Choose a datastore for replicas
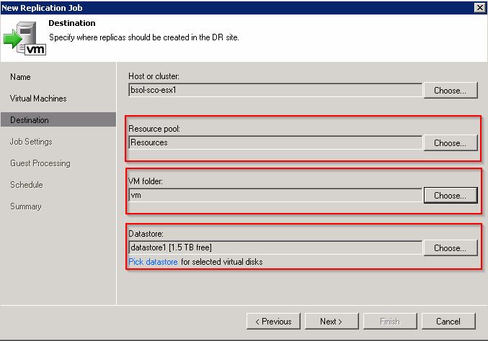488x341 pixels. (x=450, y=247)
